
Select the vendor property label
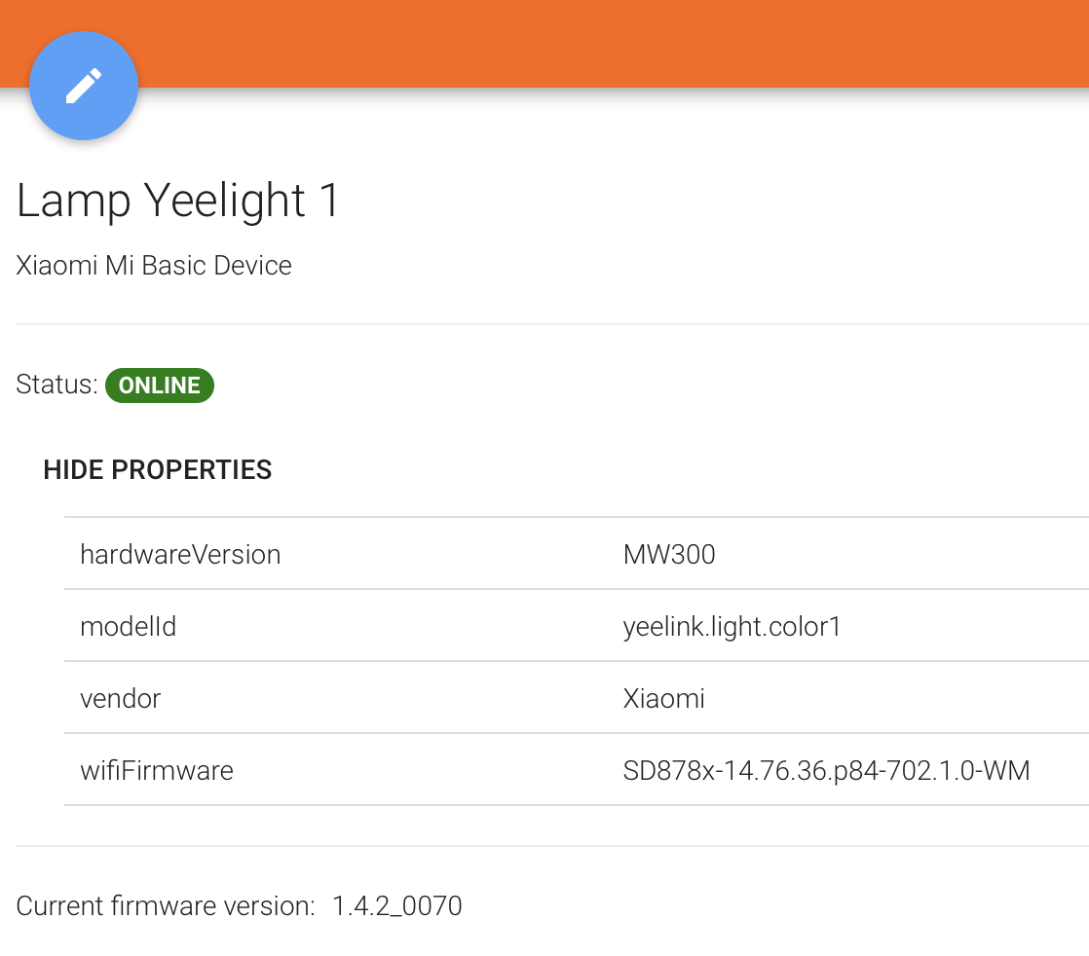click(120, 698)
